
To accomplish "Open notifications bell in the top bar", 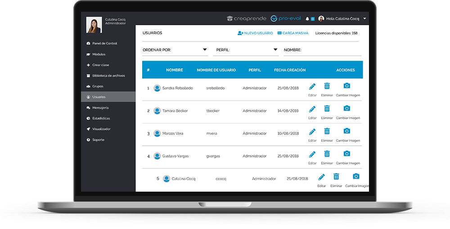I will click(307, 19).
